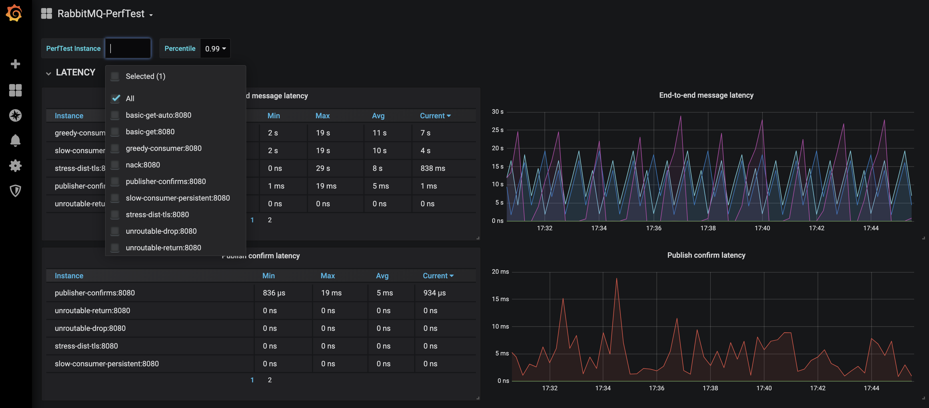Open the Alerting bell icon
The image size is (929, 408).
(15, 140)
